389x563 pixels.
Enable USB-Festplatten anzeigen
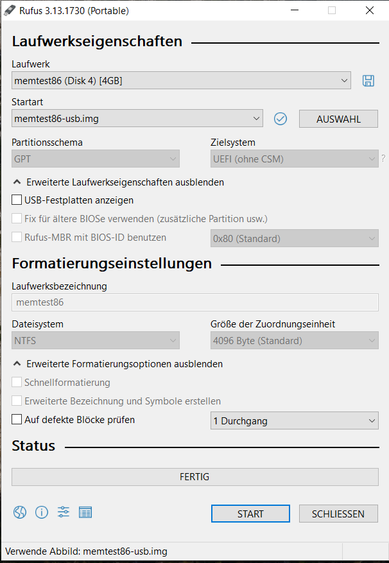pyautogui.click(x=15, y=200)
